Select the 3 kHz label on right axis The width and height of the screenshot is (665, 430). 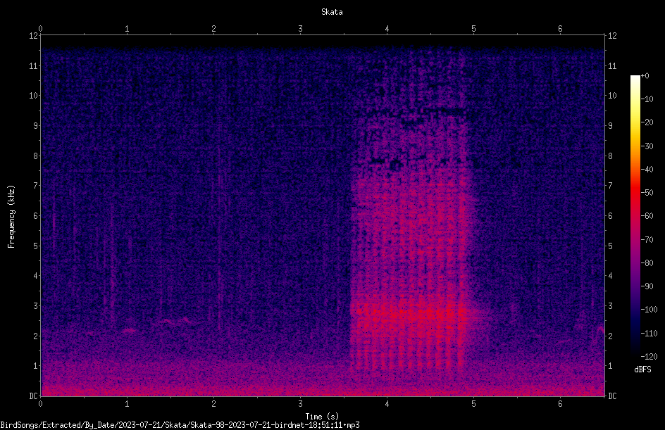coord(610,306)
